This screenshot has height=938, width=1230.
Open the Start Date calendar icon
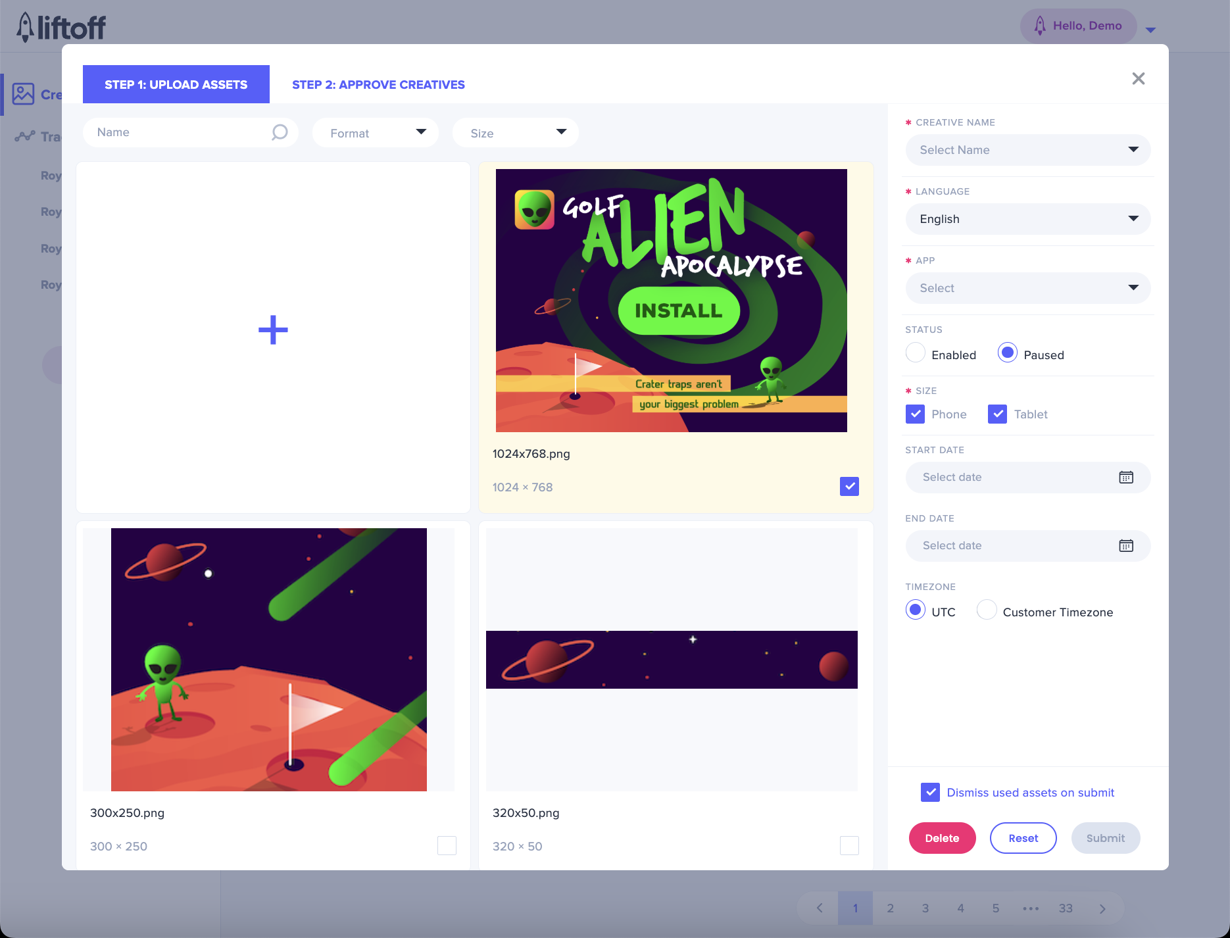click(x=1125, y=478)
